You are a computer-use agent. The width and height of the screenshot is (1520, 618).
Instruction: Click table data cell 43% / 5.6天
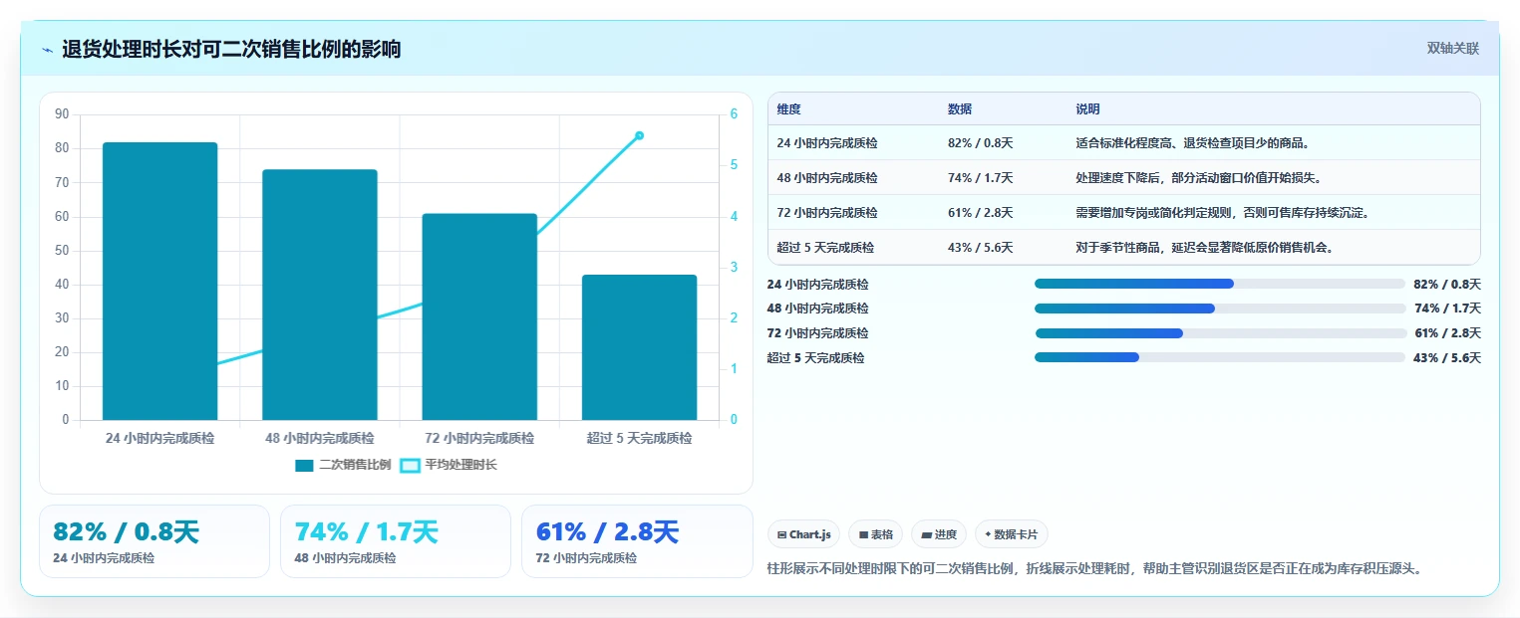(x=980, y=248)
